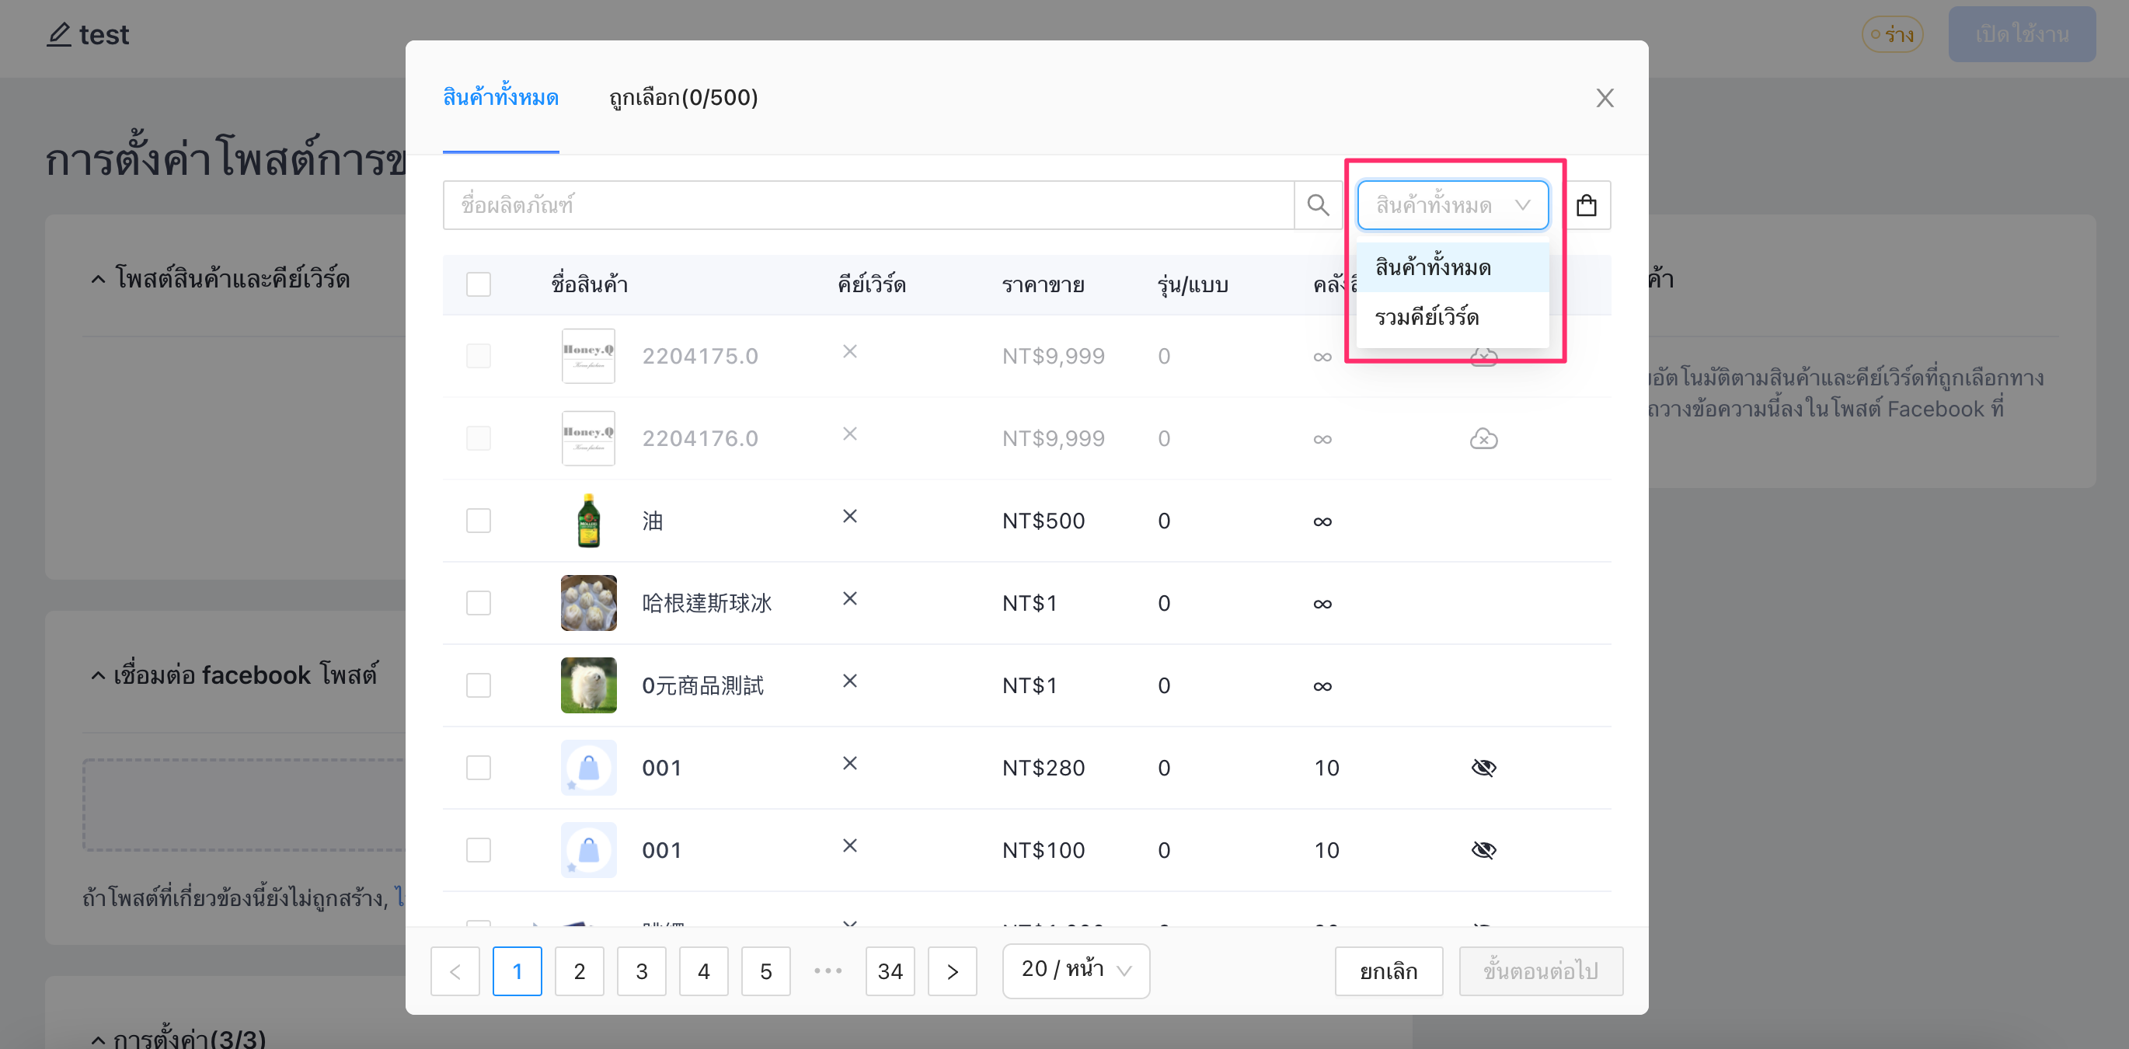The image size is (2129, 1049).
Task: Collapse การตั้งค่า(3/3) section
Action: coord(98,1039)
